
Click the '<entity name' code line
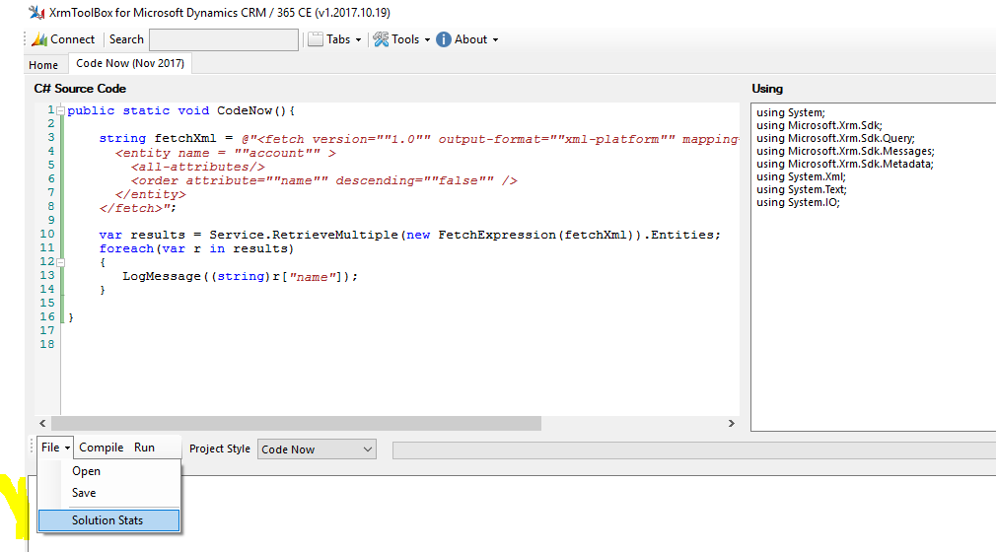[226, 153]
